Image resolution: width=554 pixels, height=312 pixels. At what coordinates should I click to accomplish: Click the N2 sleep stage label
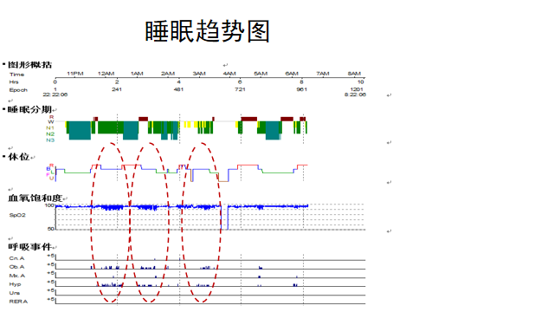[x=50, y=134]
